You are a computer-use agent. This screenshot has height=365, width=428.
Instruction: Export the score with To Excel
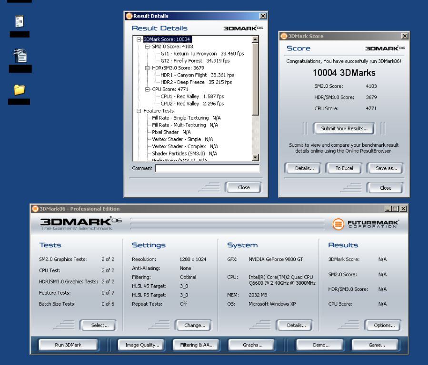tap(344, 168)
